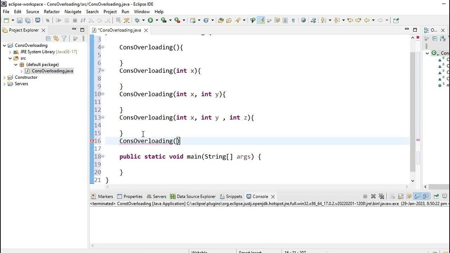Click the Open Console monitor icon in toolbar
Screen dimensions: 450x253
[38, 20]
